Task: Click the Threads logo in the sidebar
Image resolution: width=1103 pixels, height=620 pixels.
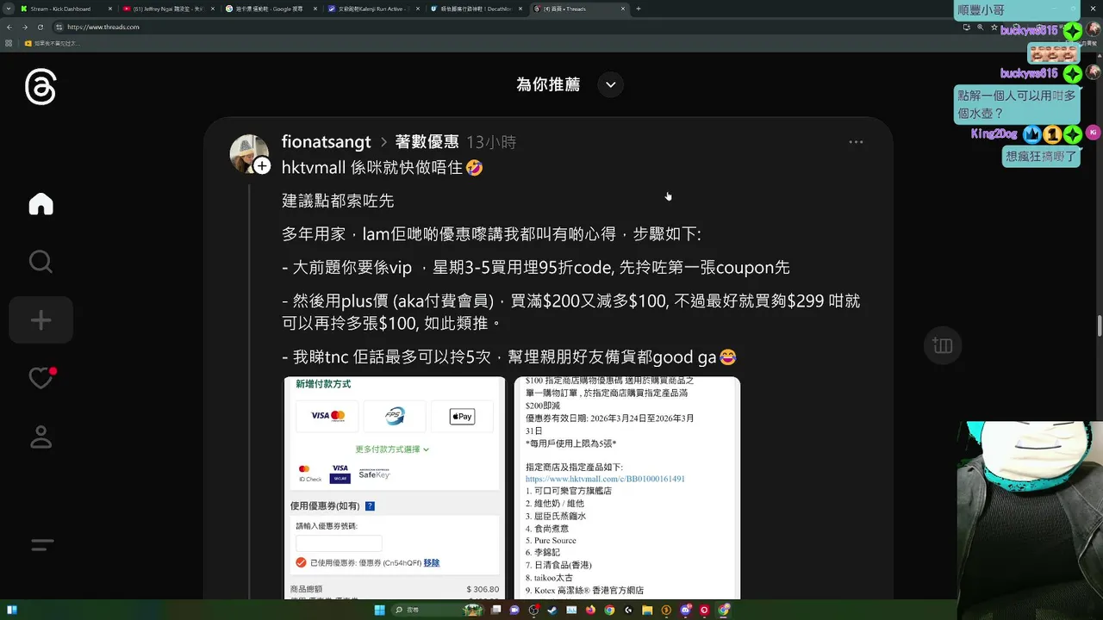Action: (x=41, y=88)
